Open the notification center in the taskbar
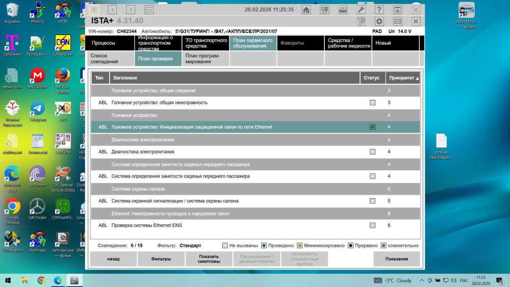Image resolution: width=510 pixels, height=287 pixels. (500, 280)
